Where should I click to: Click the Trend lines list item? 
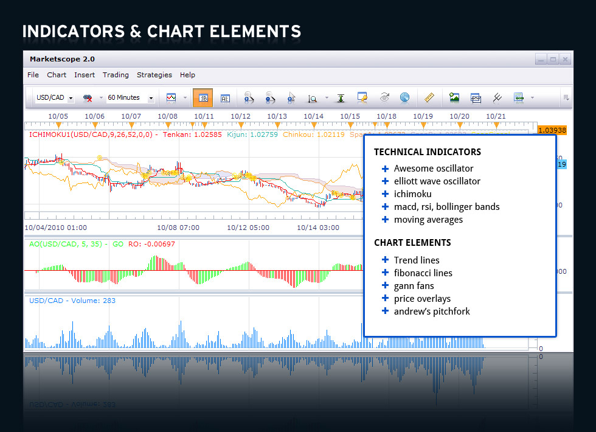click(417, 260)
